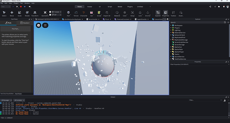
Task: Open the clientDestructionReplicator script tab
Action: [x=73, y=19]
